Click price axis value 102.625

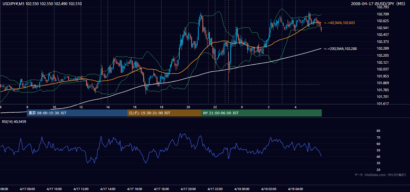tap(383, 21)
